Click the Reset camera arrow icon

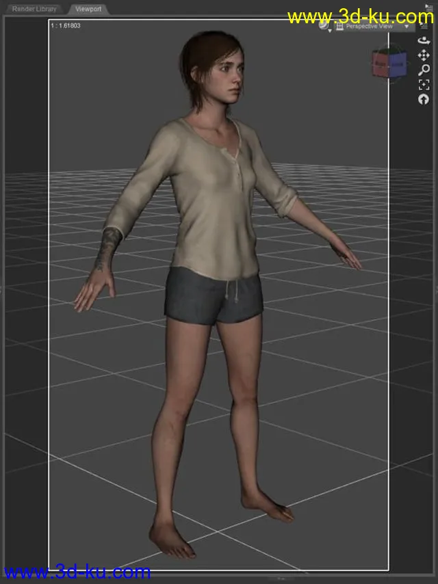pyautogui.click(x=424, y=99)
